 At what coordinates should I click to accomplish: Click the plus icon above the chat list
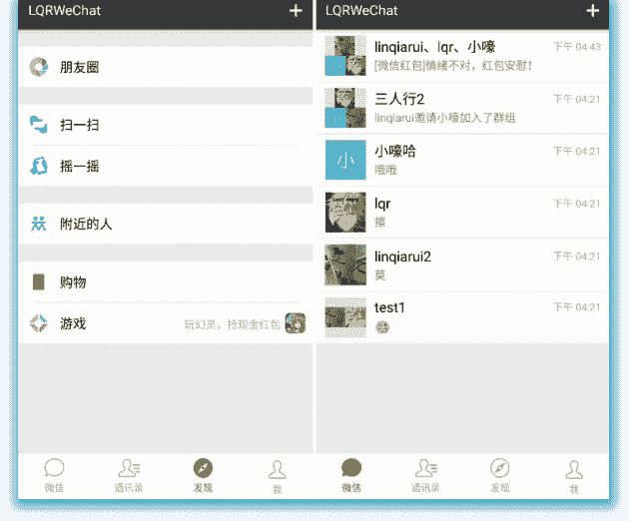point(593,11)
